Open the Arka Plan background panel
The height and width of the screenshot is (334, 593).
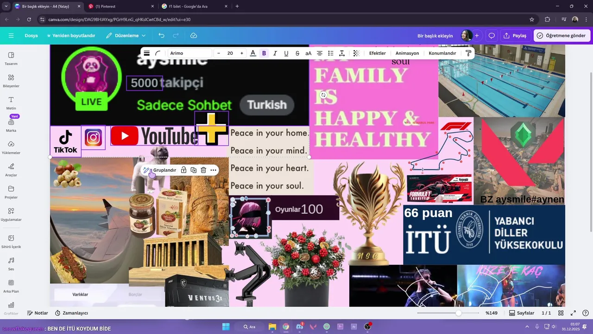(x=11, y=286)
